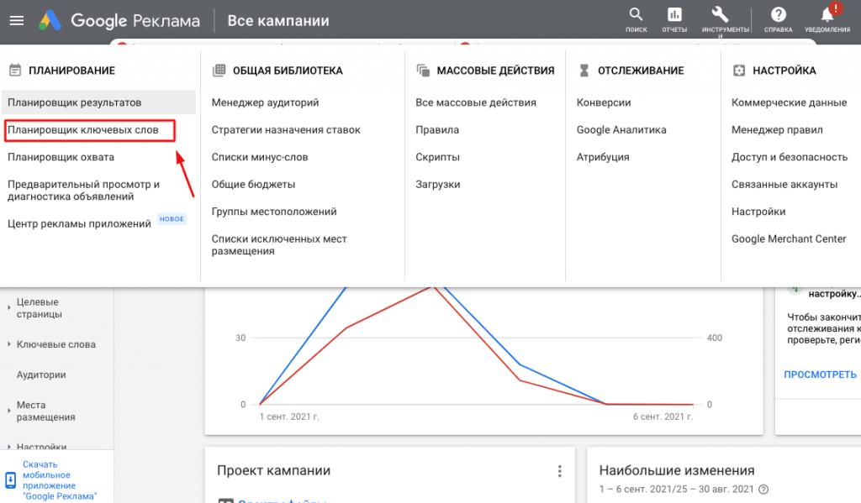The image size is (861, 503).
Task: Open Загрузки
Action: click(437, 185)
